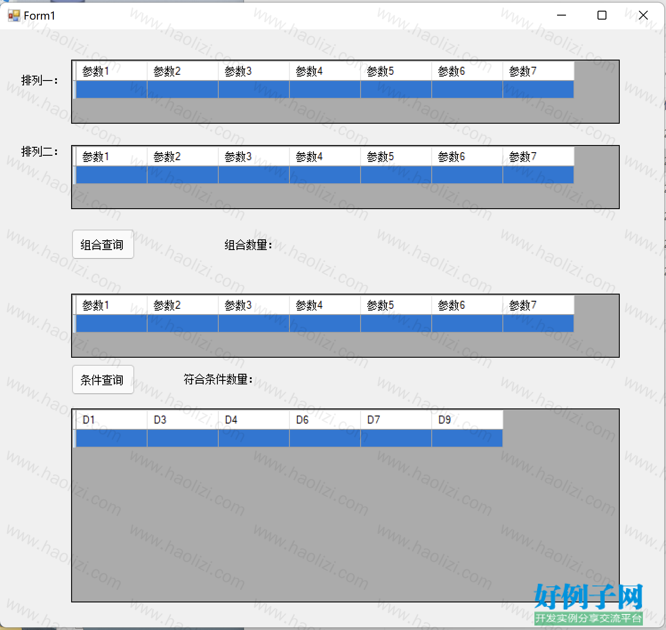Screen dimensions: 666x630
Task: Edit cell under 参数6 in the condition grid
Action: click(x=467, y=323)
